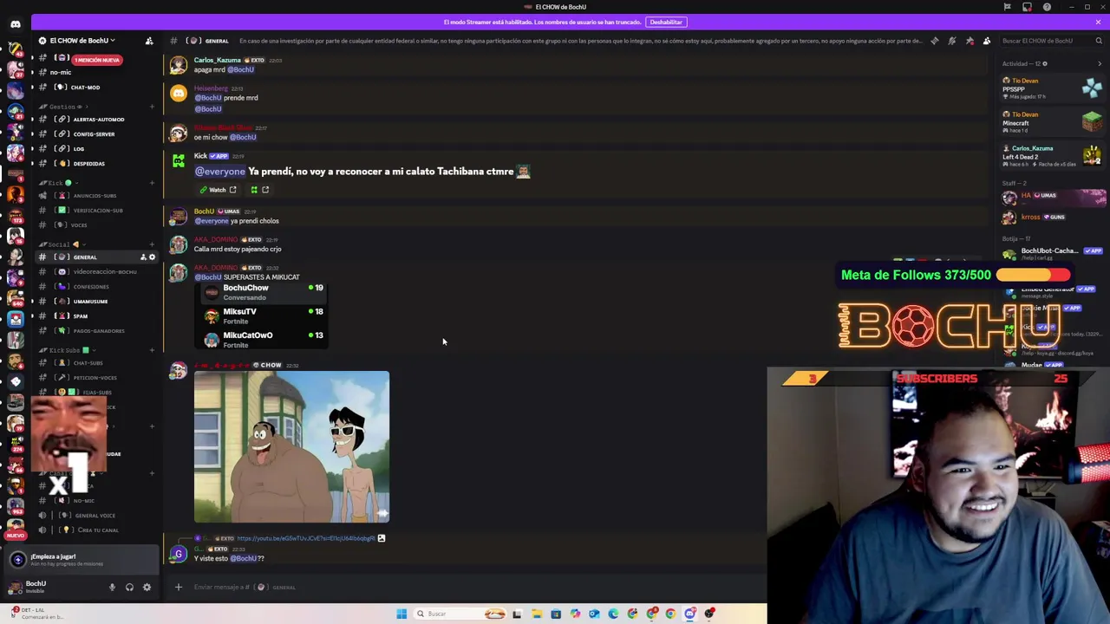Screen dimensions: 1110x624
Task: Open the youtu.be link in chat
Action: pyautogui.click(x=306, y=538)
